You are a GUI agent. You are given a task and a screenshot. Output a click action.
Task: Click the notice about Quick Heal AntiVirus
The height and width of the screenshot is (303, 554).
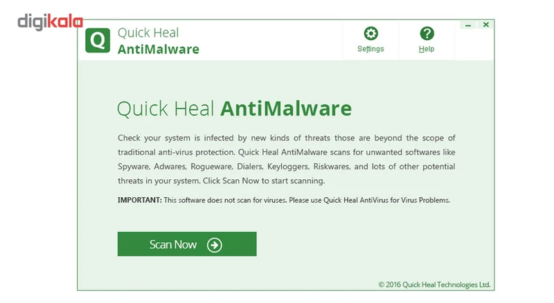pyautogui.click(x=307, y=200)
